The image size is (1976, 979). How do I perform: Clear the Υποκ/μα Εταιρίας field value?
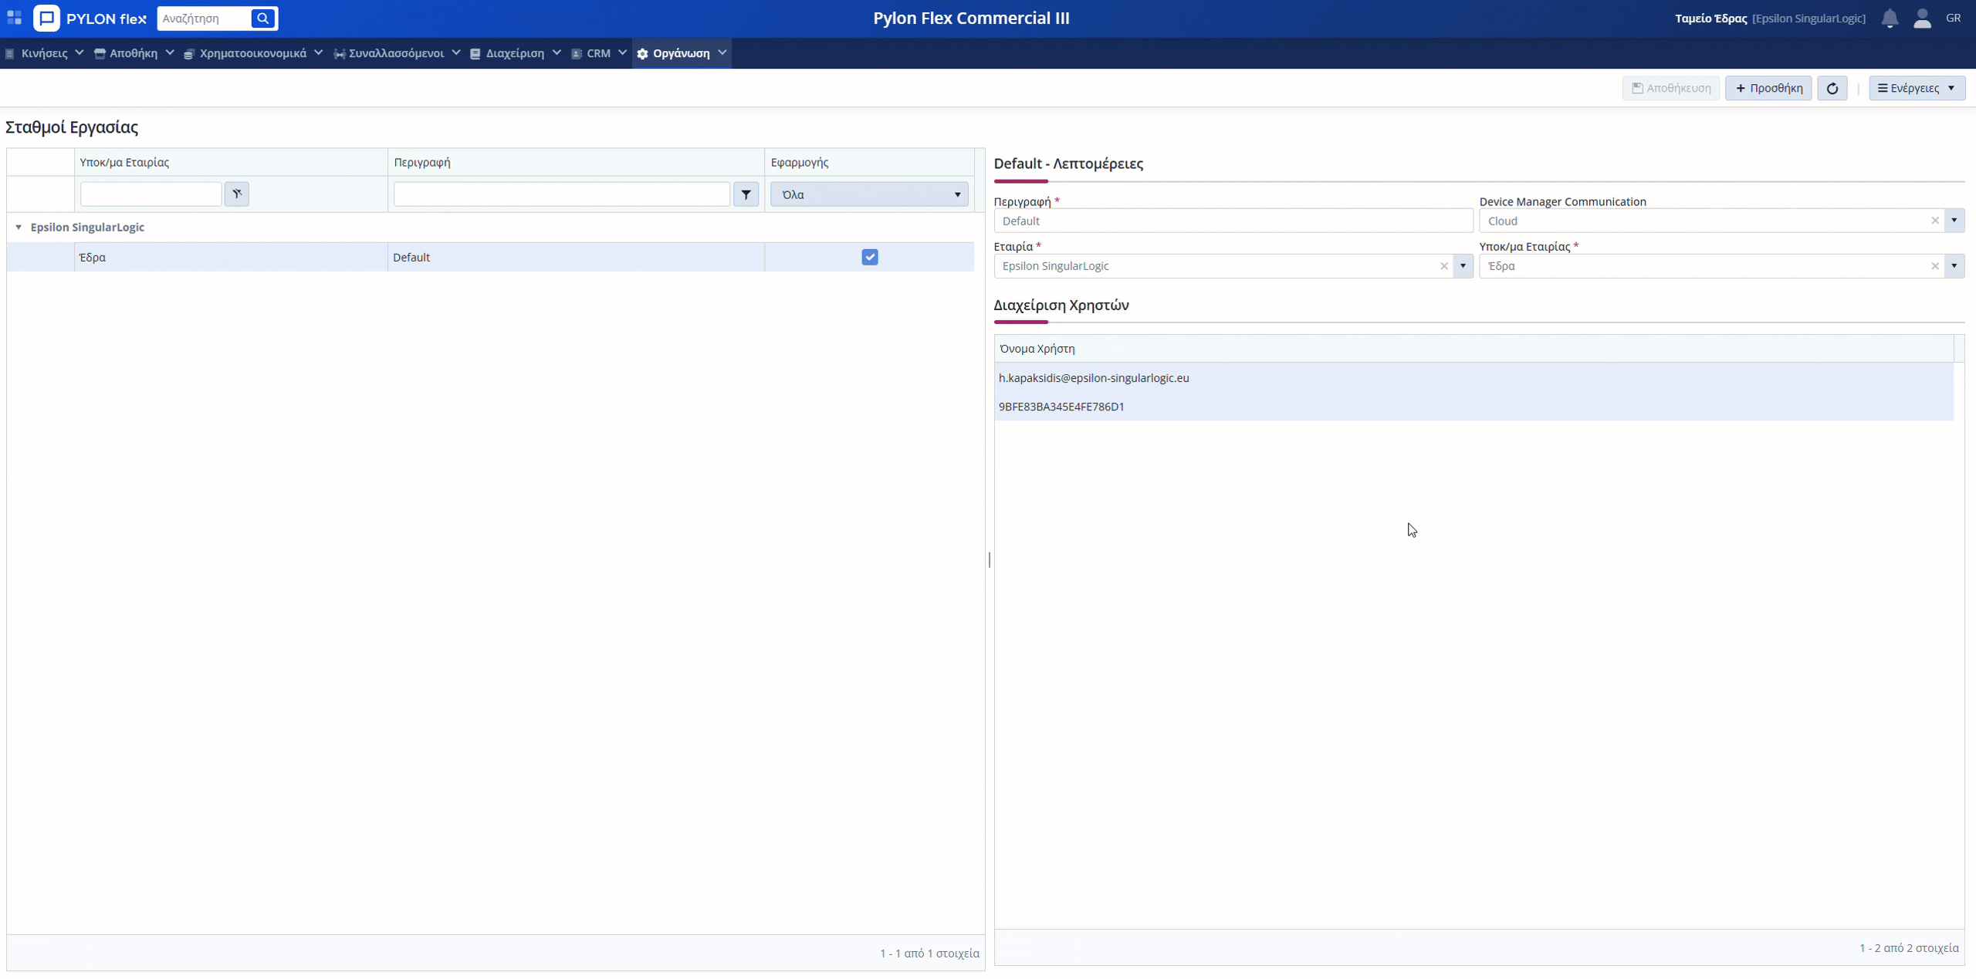(x=1934, y=266)
